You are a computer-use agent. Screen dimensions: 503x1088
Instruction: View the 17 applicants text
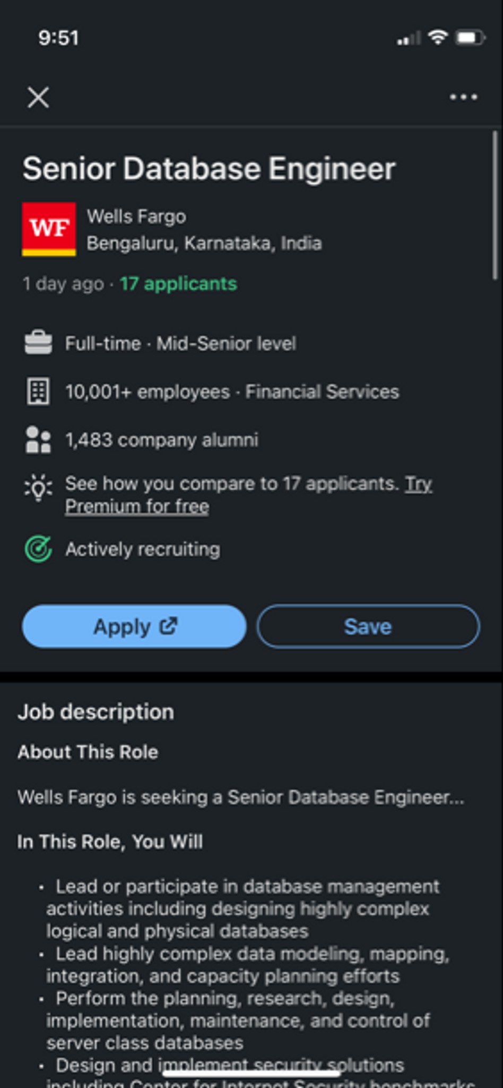click(x=178, y=284)
